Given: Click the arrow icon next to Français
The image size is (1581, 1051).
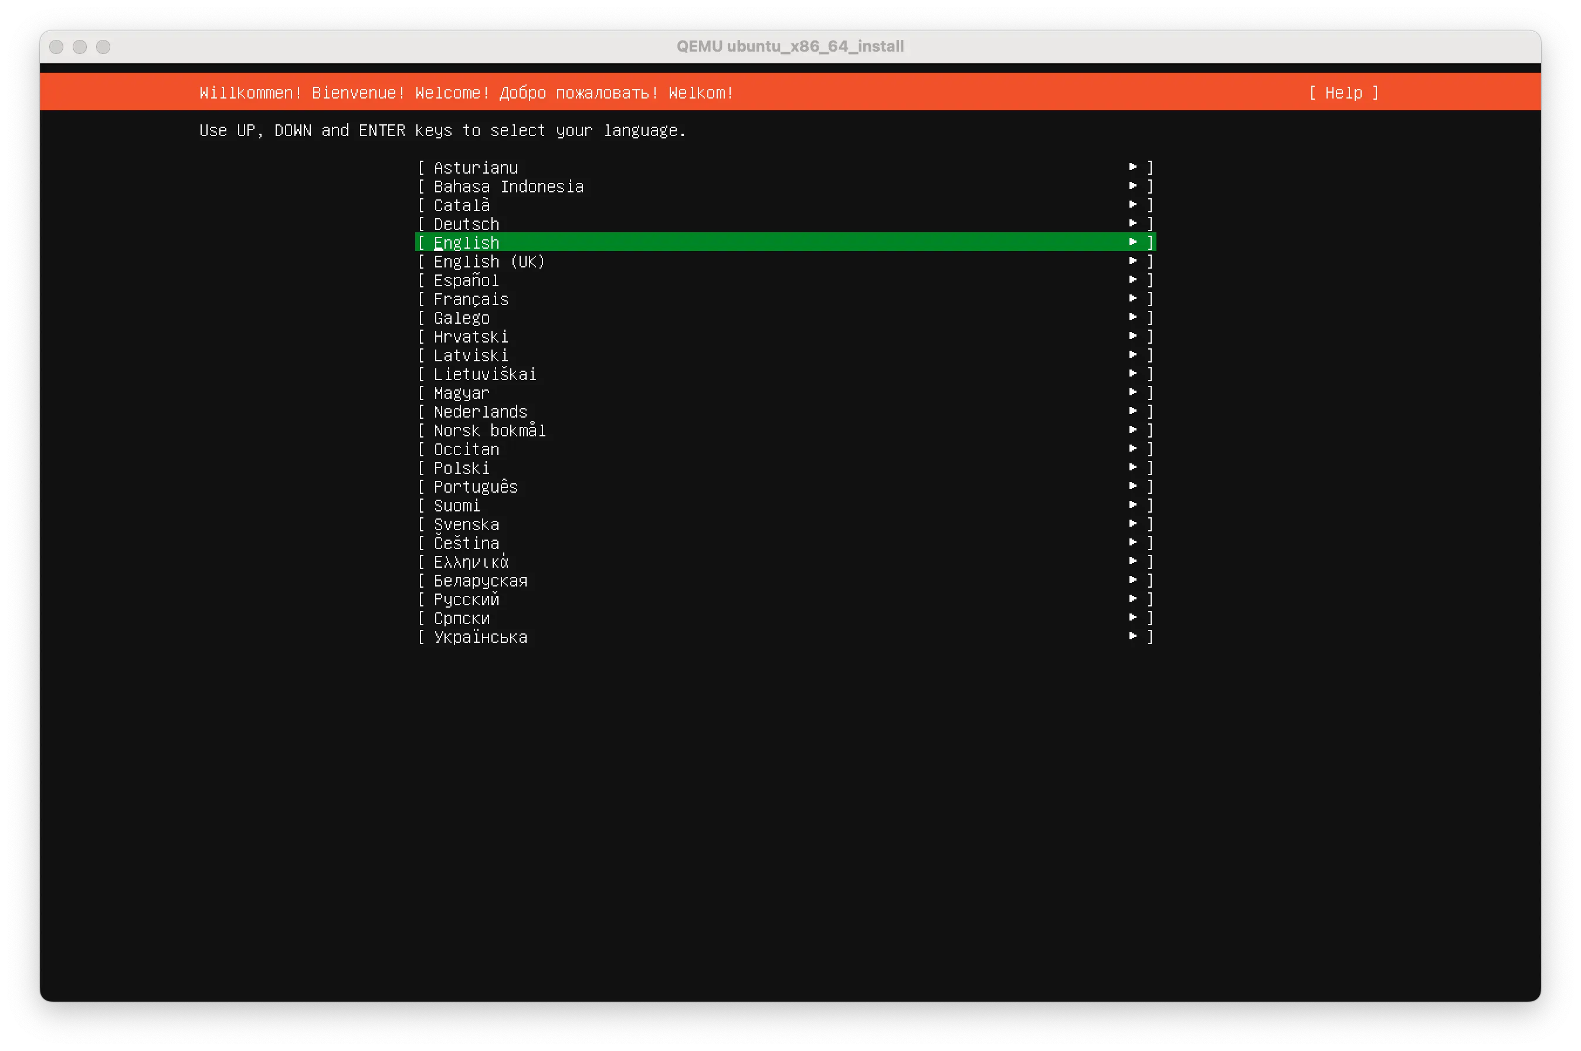Looking at the screenshot, I should 1132,299.
